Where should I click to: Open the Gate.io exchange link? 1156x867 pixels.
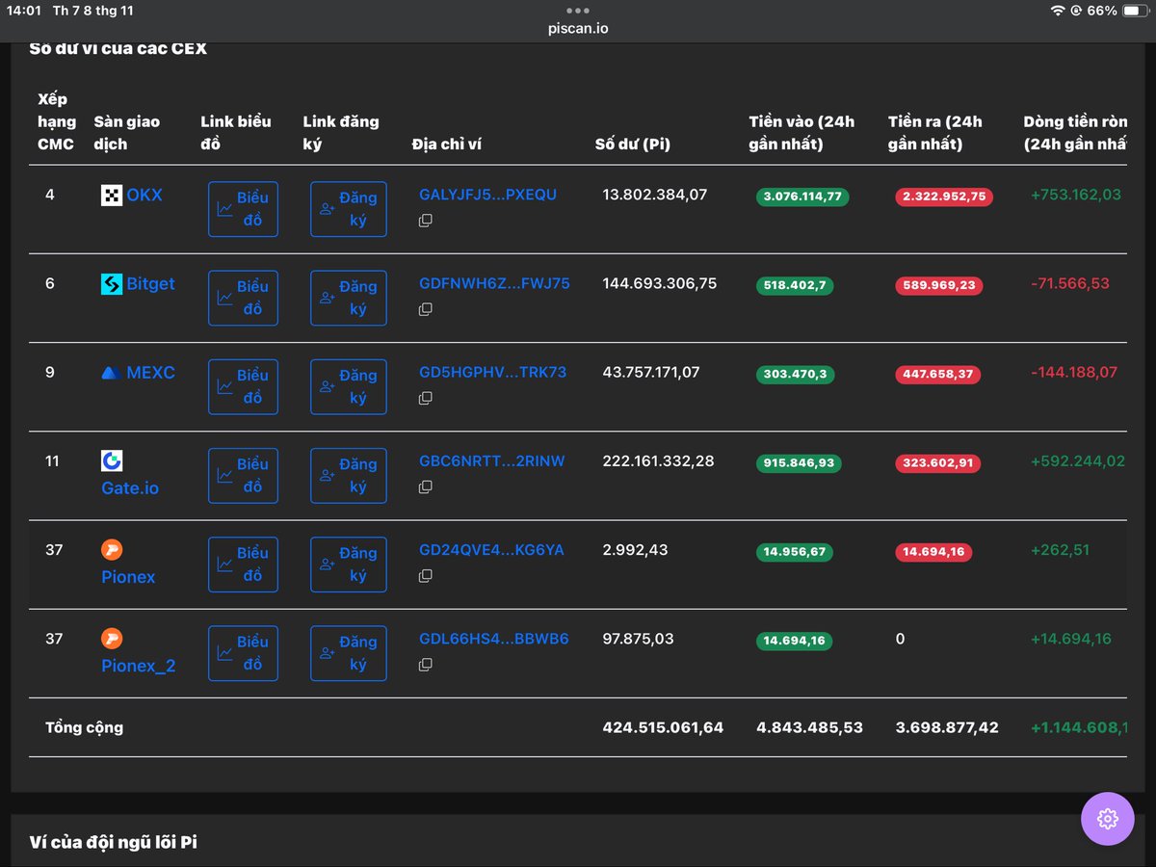tap(130, 488)
